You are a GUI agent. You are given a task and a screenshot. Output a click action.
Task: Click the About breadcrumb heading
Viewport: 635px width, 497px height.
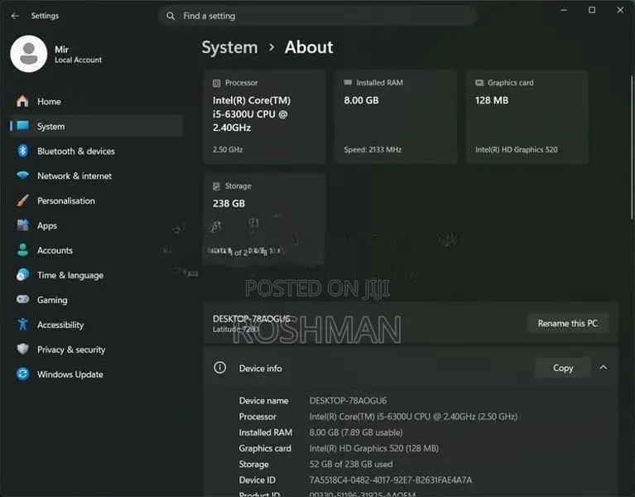click(x=309, y=47)
